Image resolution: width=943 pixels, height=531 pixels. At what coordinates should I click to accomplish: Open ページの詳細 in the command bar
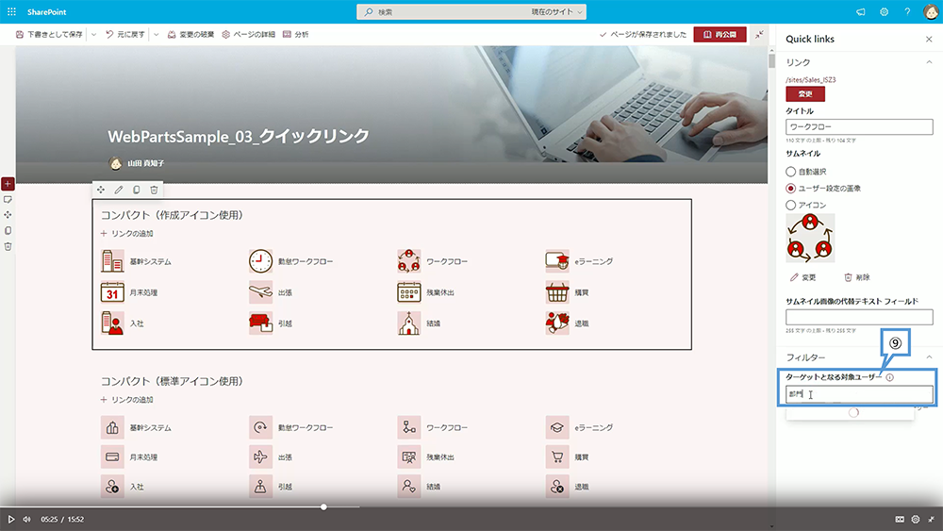(x=249, y=34)
